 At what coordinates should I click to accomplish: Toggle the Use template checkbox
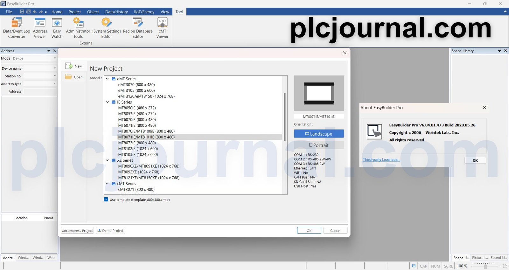106,199
